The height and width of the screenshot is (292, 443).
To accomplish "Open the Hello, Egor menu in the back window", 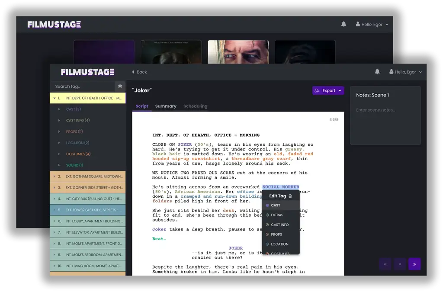I will click(x=372, y=24).
